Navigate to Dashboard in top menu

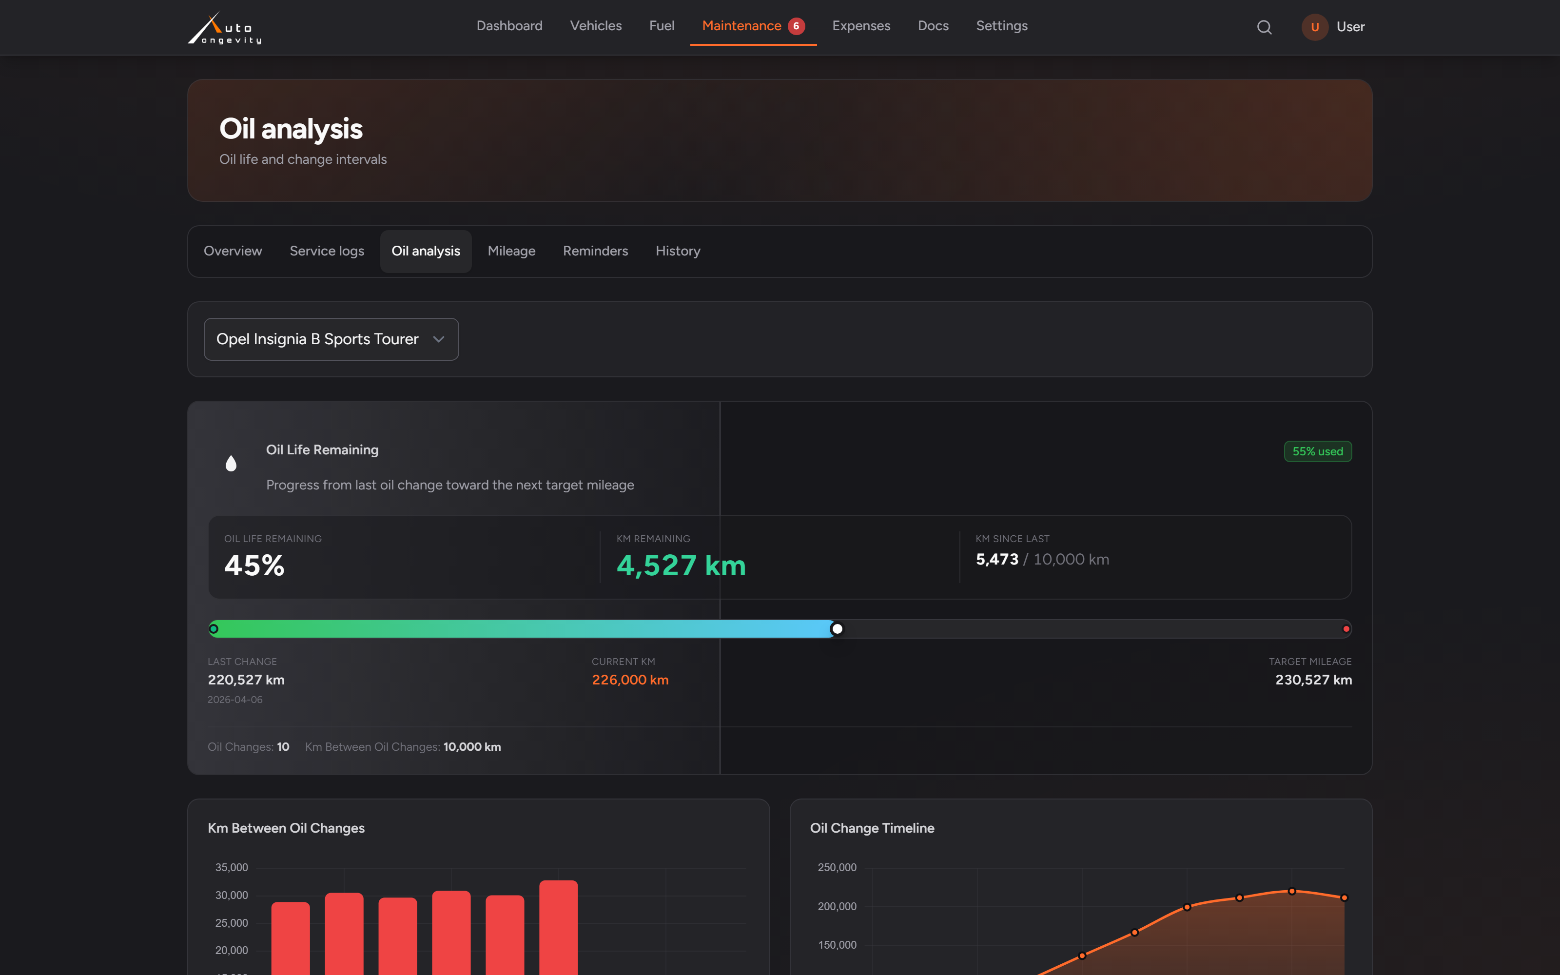coord(509,26)
